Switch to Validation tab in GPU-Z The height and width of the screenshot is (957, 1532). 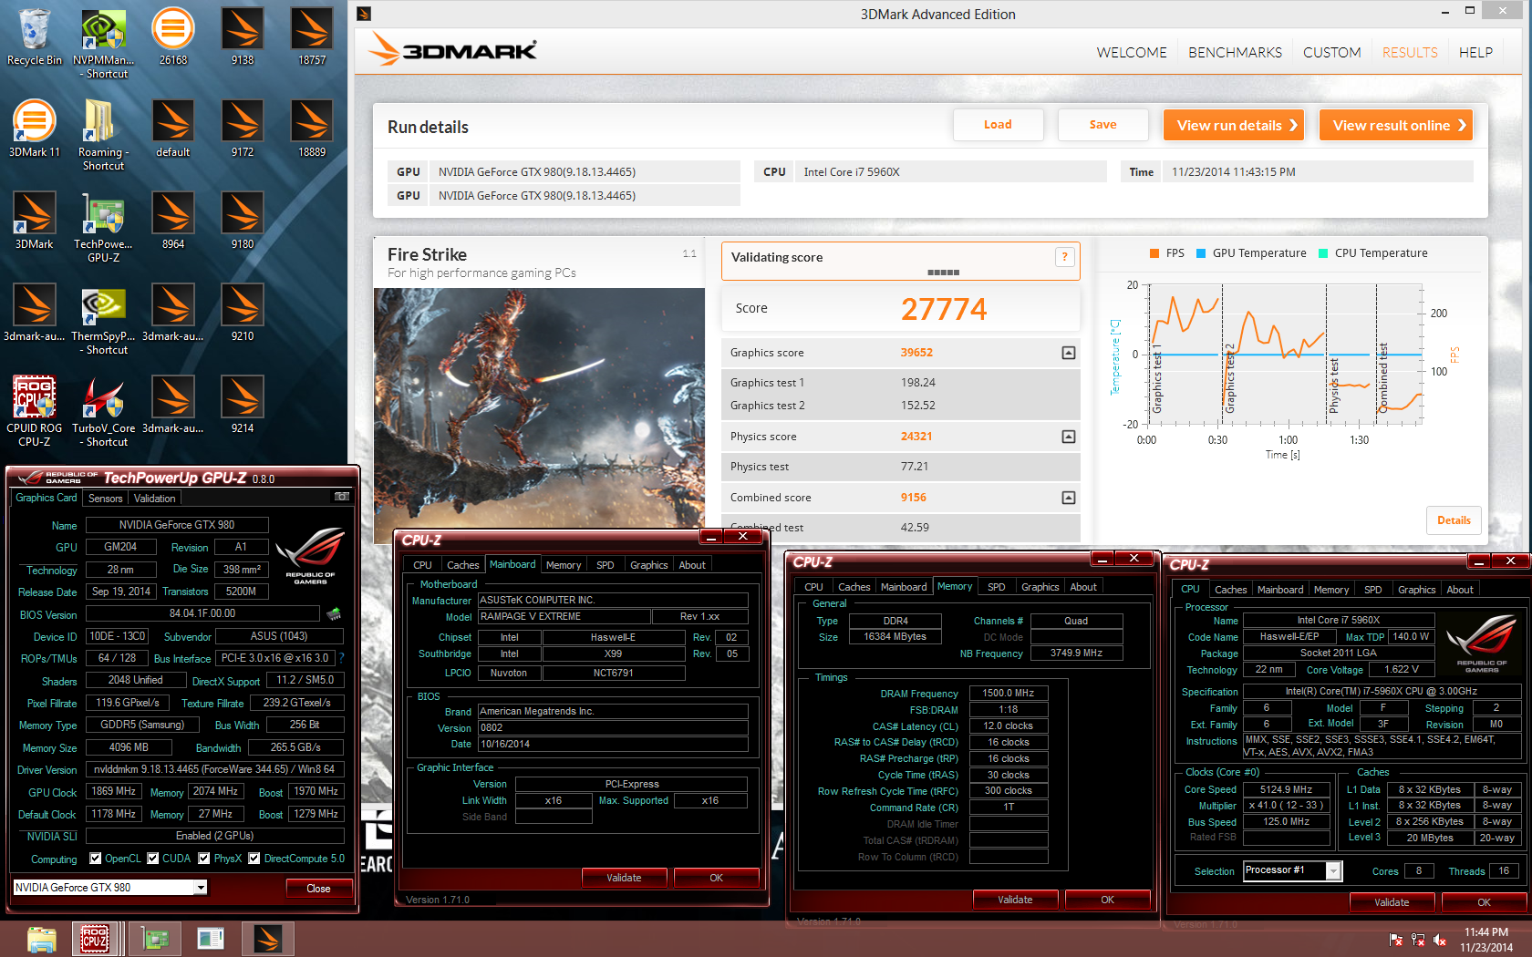pos(155,499)
